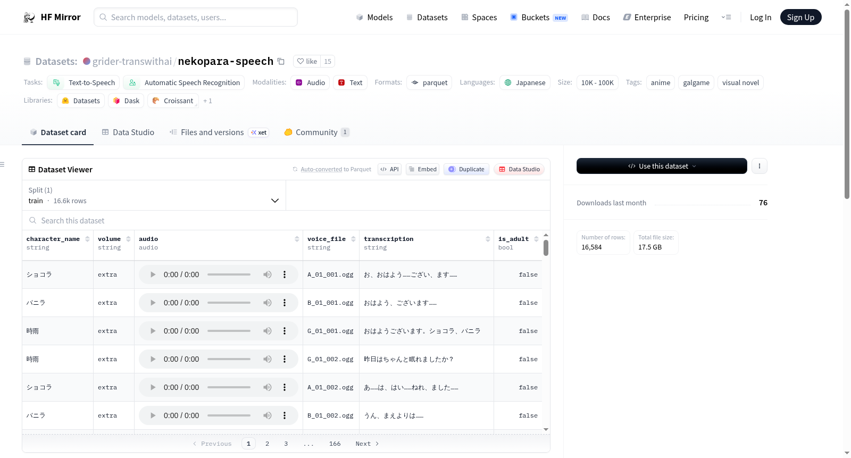Viewport: 851px width, 458px height.
Task: Play audio for A_01_001.ogg row
Action: click(x=153, y=274)
